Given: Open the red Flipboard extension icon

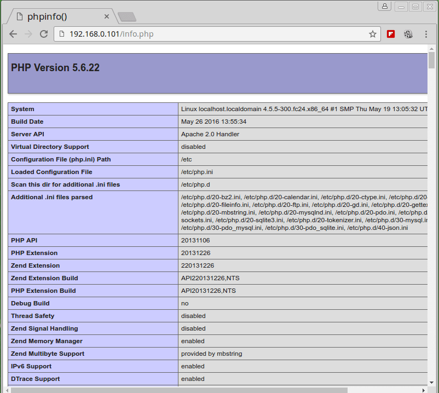Looking at the screenshot, I should (x=391, y=34).
